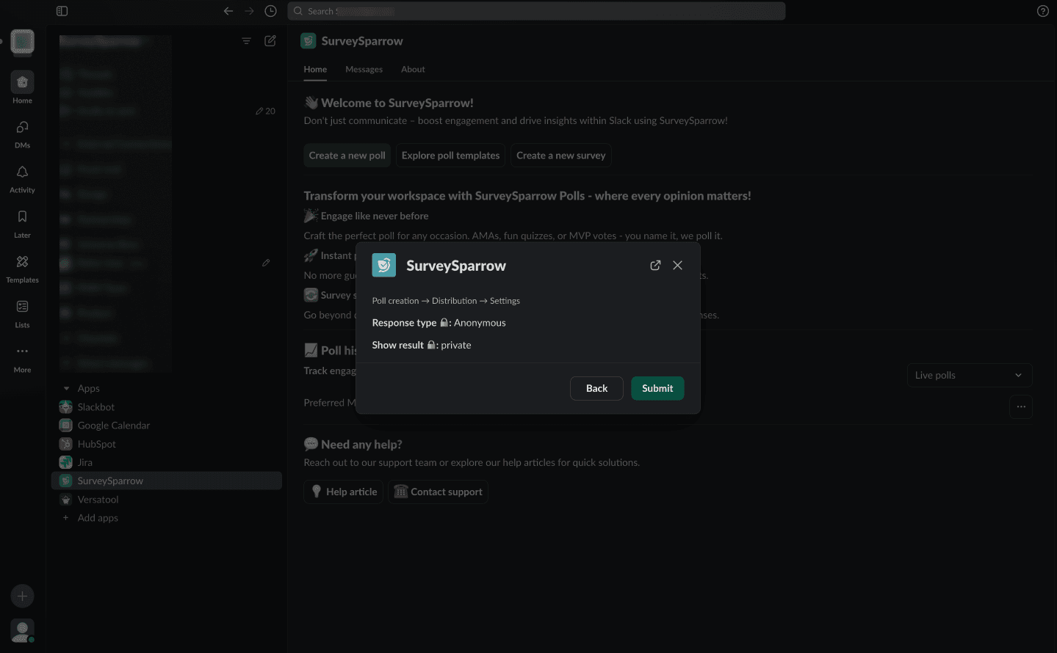Click the More ellipsis in sidebar
The height and width of the screenshot is (653, 1057).
click(x=22, y=357)
